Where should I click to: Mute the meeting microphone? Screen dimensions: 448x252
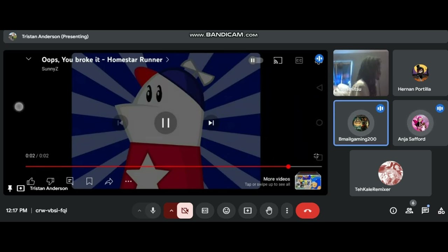(x=153, y=211)
